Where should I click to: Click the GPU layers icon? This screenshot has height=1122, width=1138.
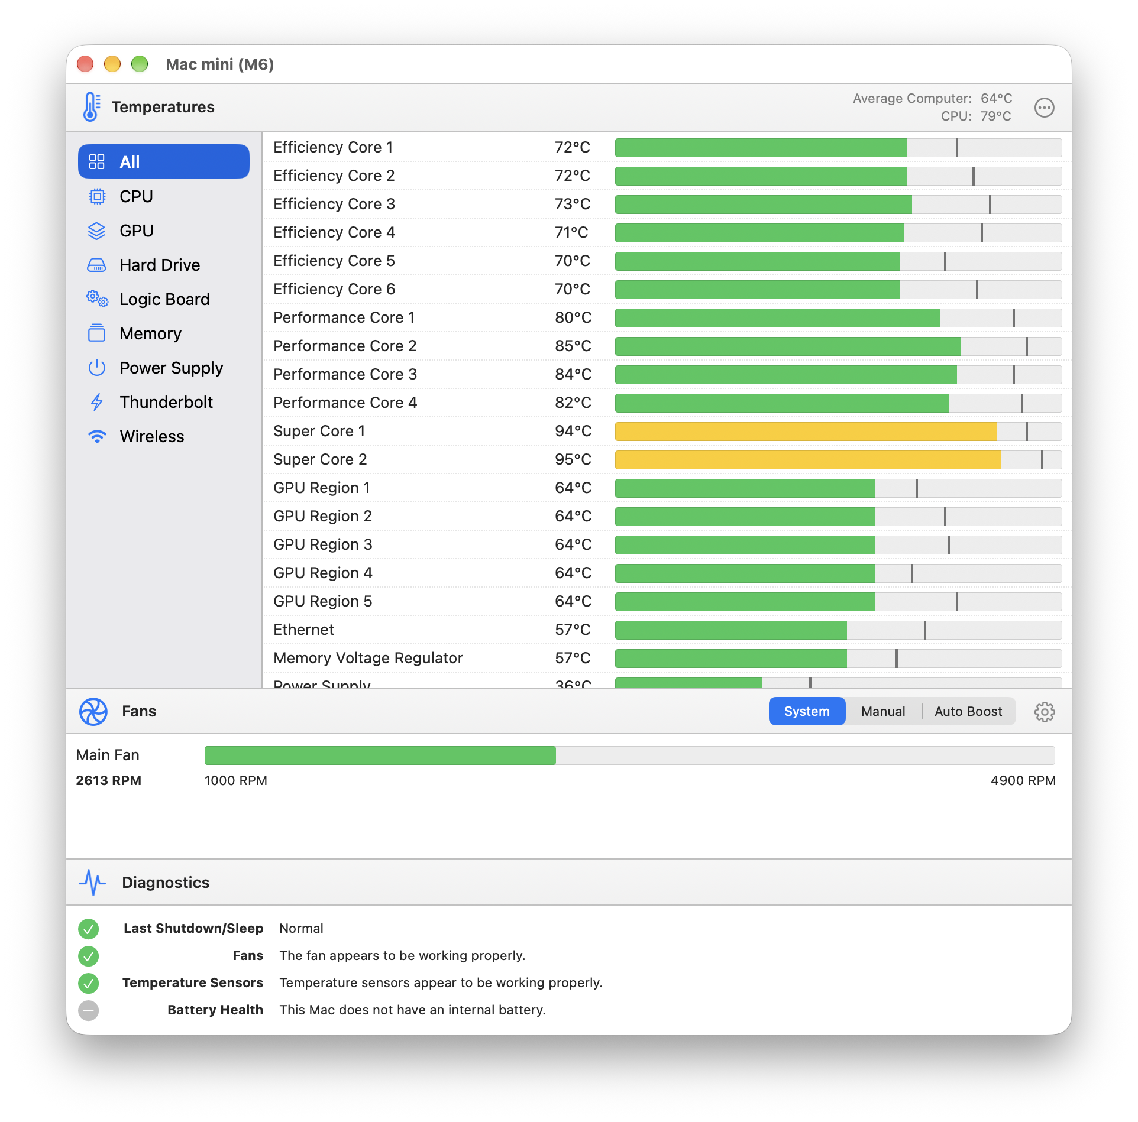[x=96, y=231]
